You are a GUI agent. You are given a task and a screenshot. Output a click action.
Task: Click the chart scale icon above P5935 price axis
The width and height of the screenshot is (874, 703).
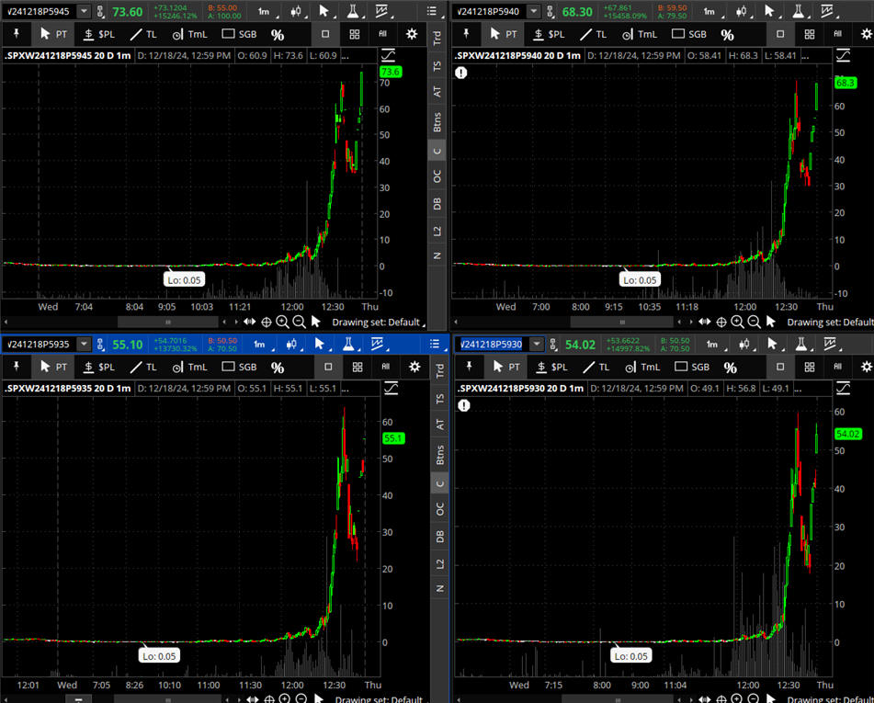391,388
